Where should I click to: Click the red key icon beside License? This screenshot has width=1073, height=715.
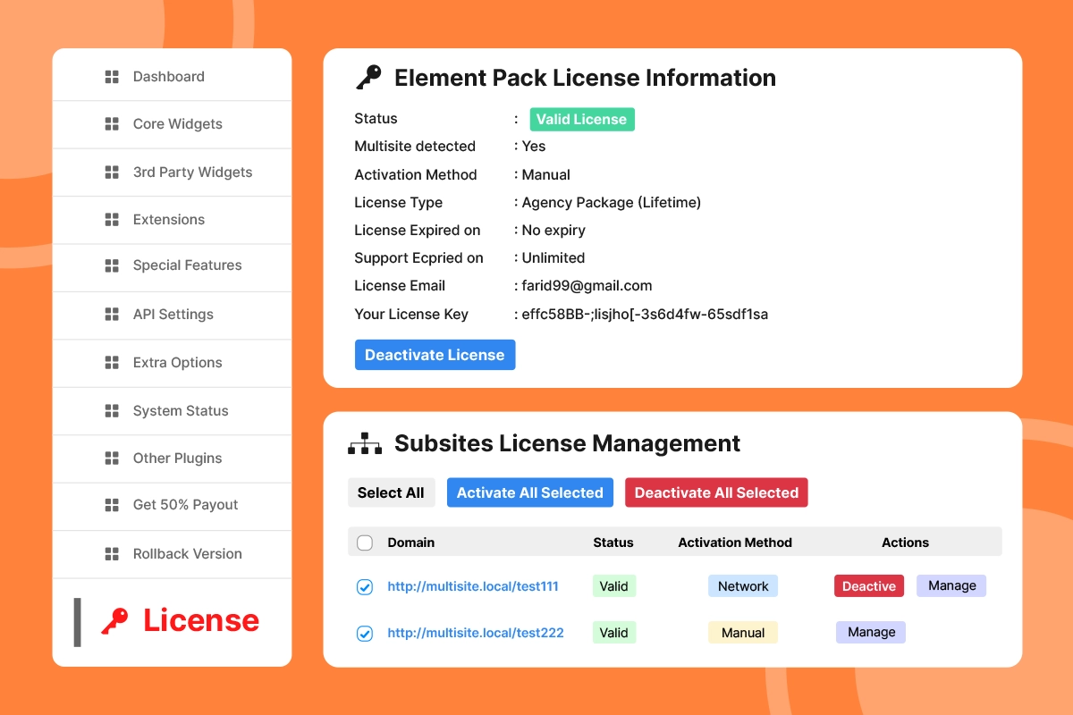pyautogui.click(x=114, y=621)
